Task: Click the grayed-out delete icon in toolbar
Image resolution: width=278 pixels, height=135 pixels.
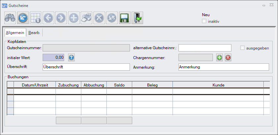Action: pyautogui.click(x=99, y=18)
